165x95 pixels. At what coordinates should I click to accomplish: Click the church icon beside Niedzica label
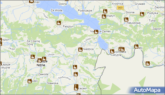point(80,50)
